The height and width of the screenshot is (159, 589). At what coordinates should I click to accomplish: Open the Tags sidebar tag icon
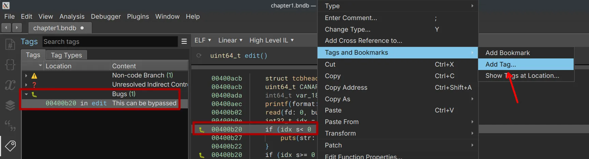[x=10, y=146]
